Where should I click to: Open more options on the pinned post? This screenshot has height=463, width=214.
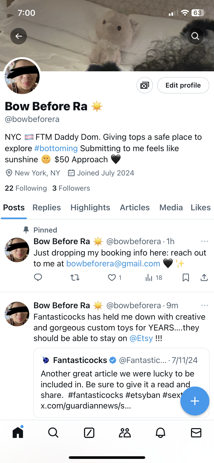[204, 241]
